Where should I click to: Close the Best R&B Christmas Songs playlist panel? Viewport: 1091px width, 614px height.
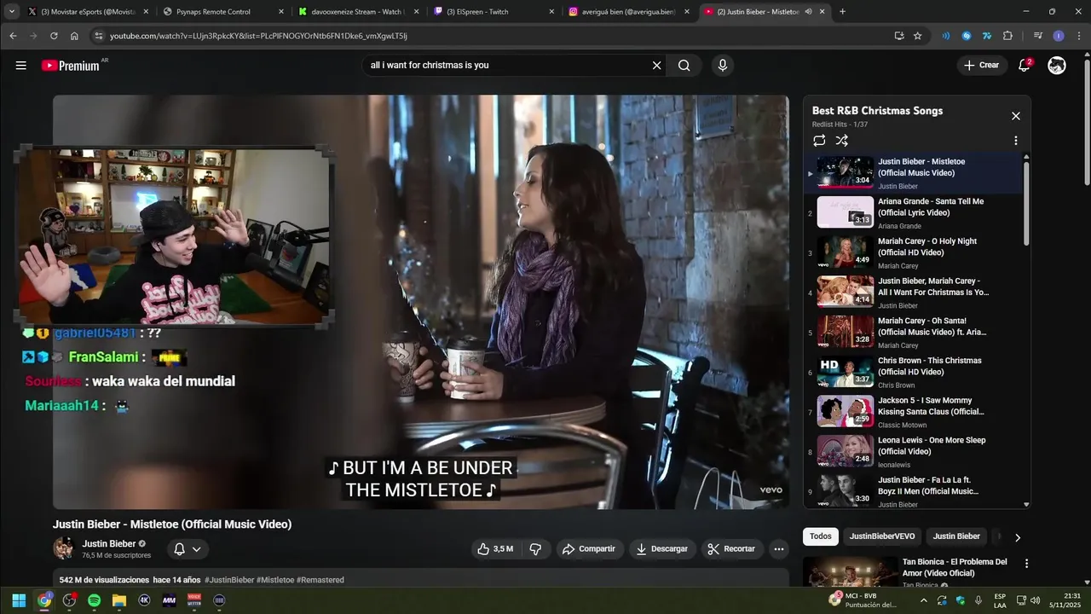coord(1015,116)
